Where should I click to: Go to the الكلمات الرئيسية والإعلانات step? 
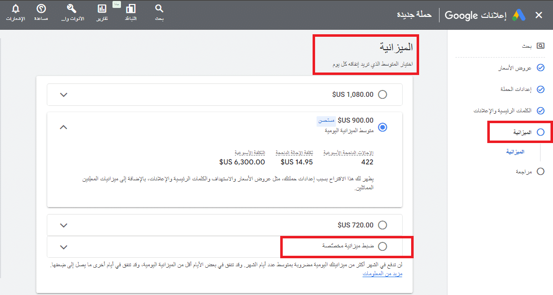coord(502,111)
